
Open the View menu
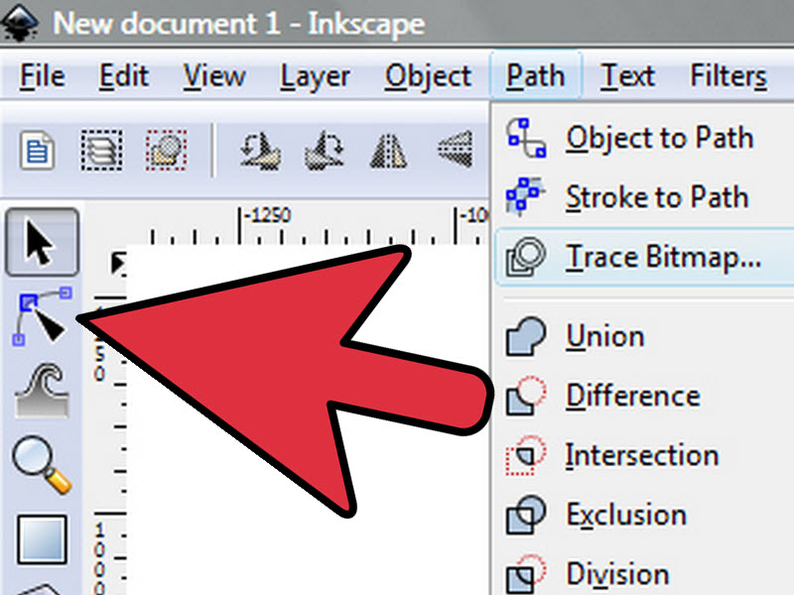pos(214,77)
